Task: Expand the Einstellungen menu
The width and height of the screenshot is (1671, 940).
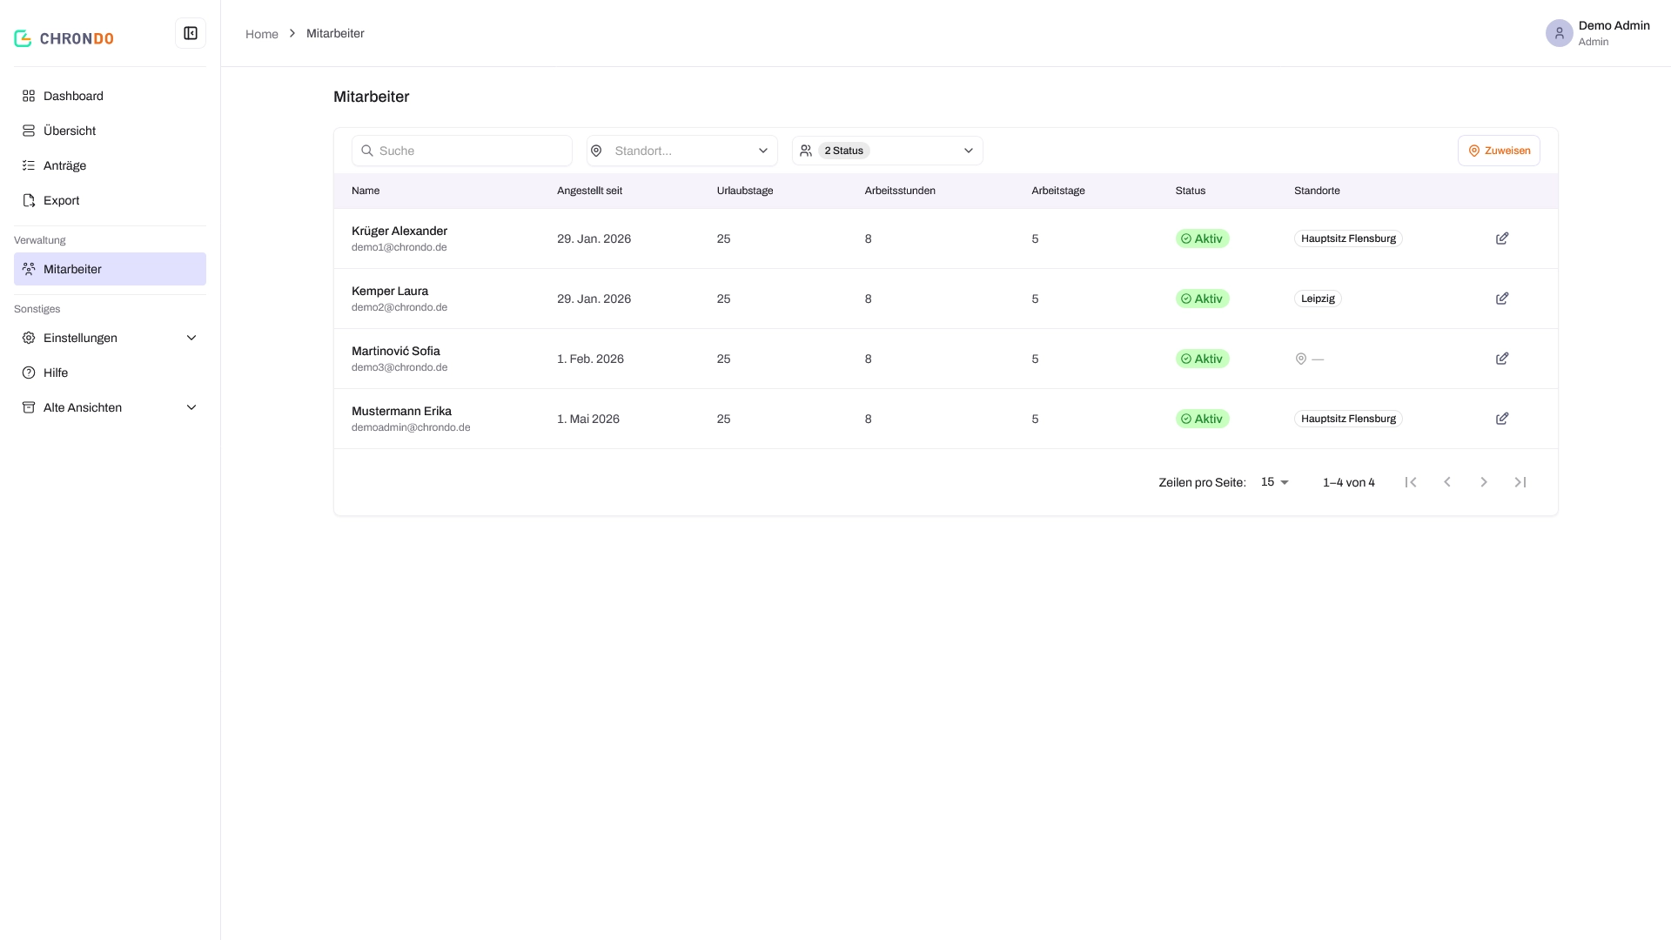Action: click(110, 338)
